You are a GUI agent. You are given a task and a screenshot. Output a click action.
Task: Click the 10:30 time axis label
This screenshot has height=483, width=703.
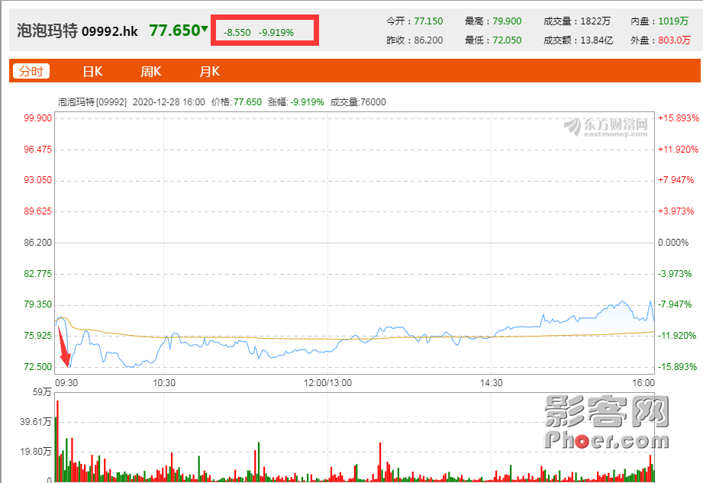tap(164, 383)
